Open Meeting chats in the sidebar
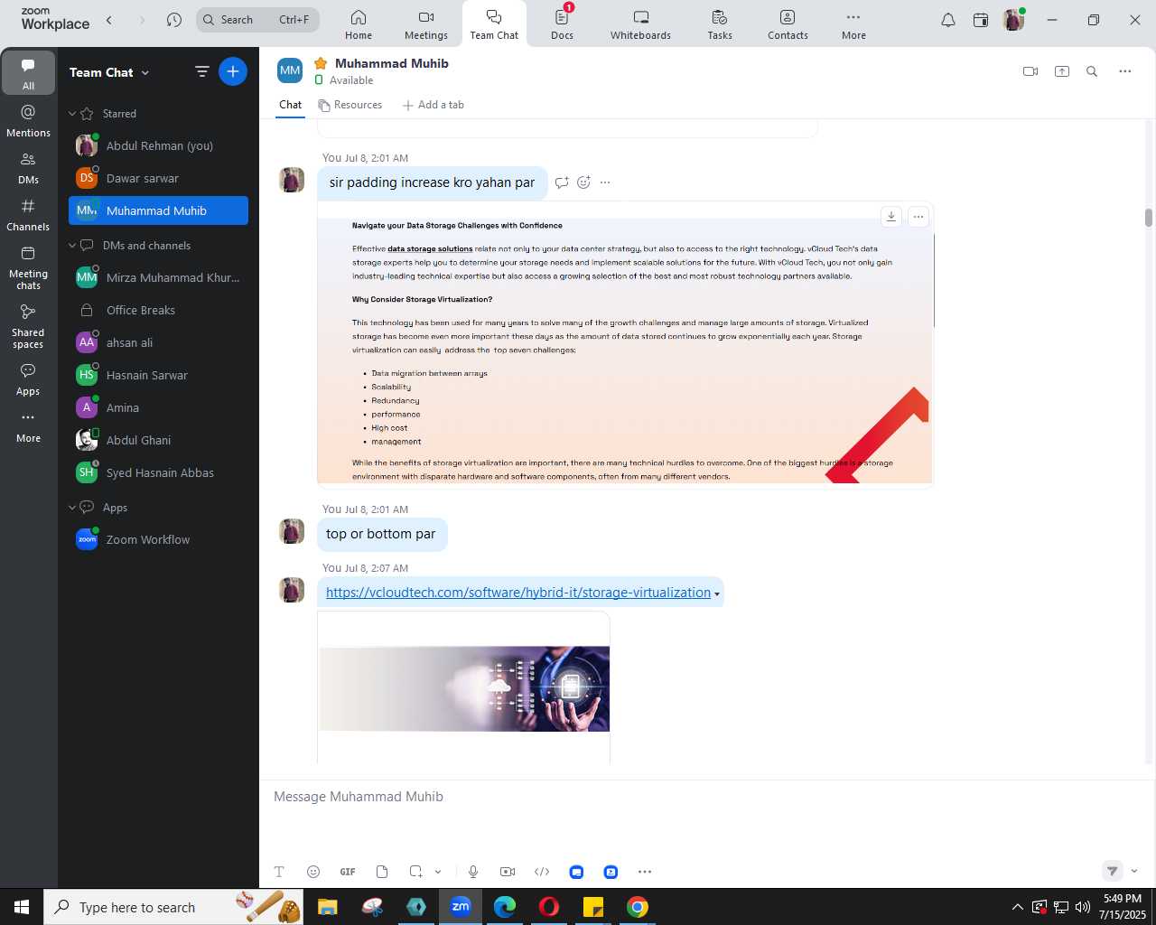Image resolution: width=1156 pixels, height=925 pixels. [28, 267]
